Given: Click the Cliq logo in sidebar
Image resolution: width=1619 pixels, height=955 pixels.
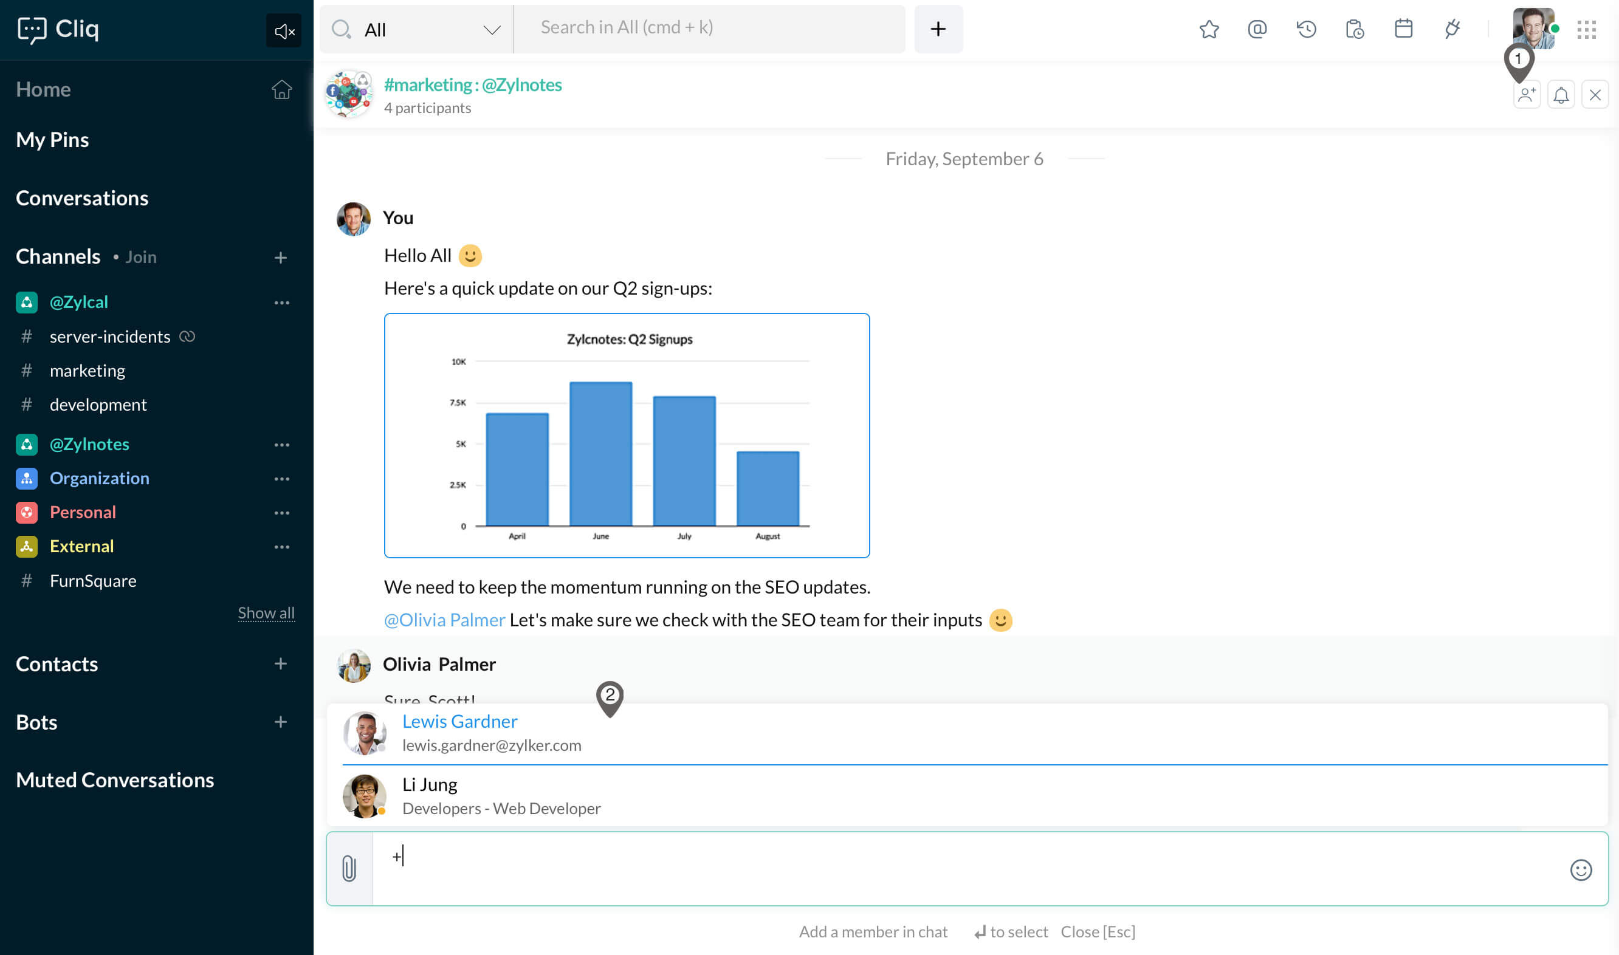Looking at the screenshot, I should click(x=58, y=29).
